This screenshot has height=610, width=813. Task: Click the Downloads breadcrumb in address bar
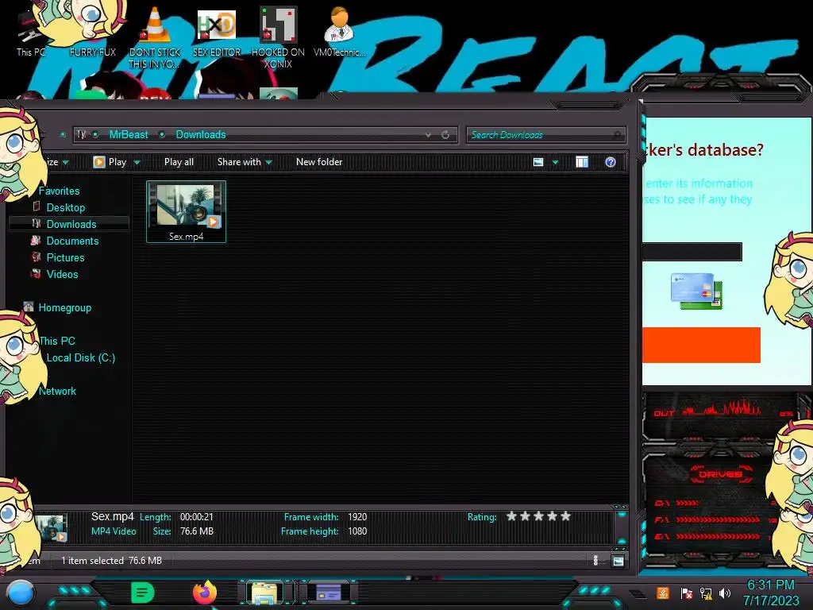tap(201, 135)
